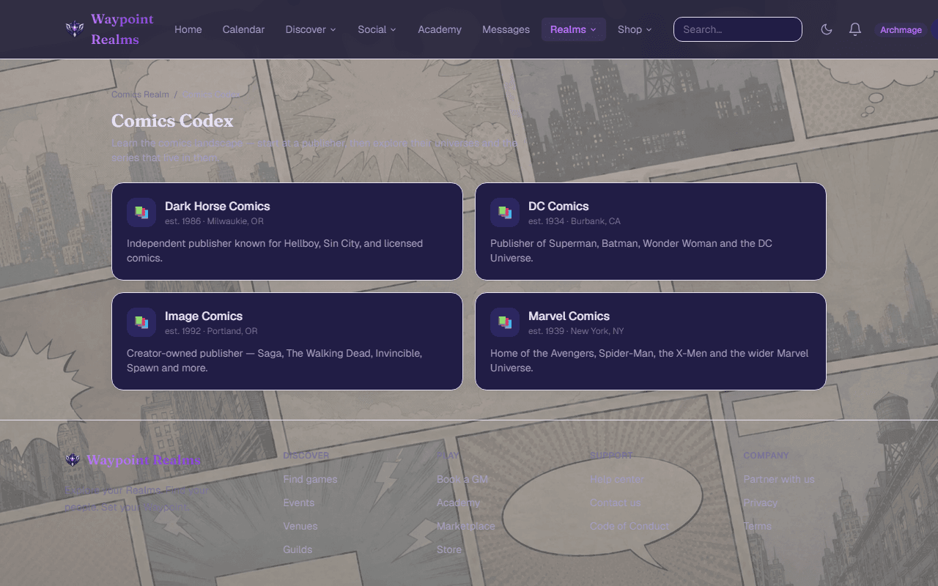Open the footer Academy link

(459, 502)
